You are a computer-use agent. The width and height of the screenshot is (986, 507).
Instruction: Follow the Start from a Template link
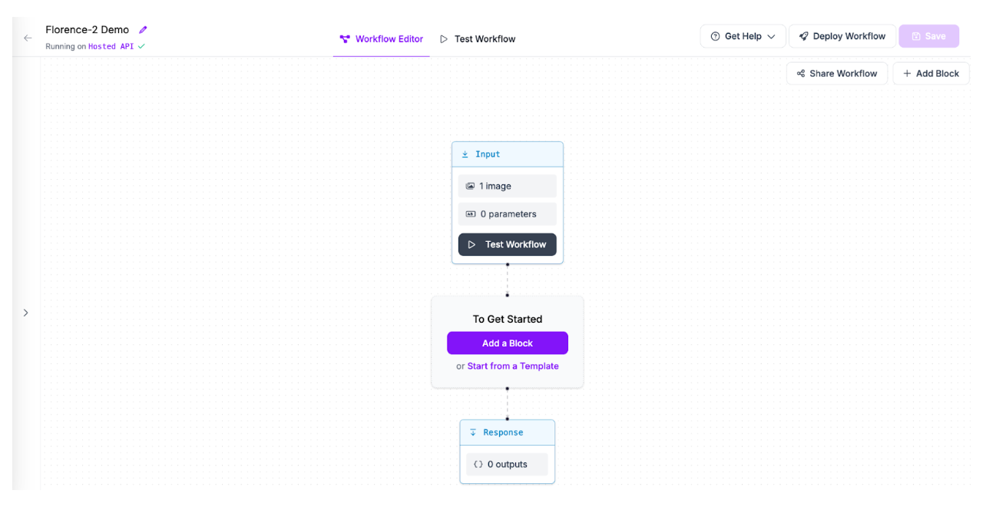(513, 366)
